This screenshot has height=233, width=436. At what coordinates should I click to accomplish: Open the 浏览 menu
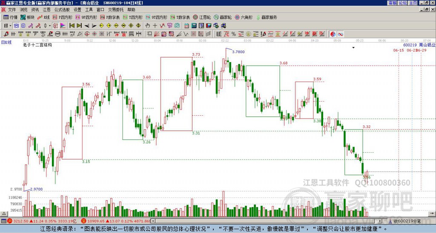point(23,10)
